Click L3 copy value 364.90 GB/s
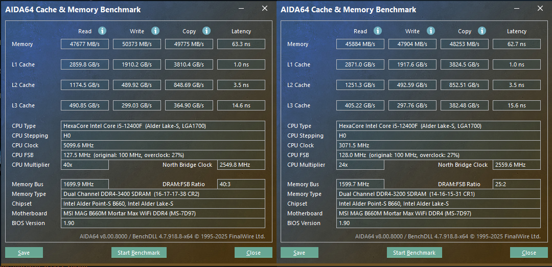The height and width of the screenshot is (267, 552). [189, 105]
